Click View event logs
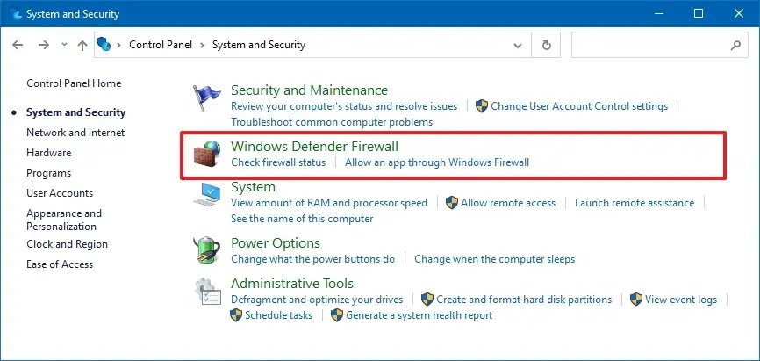 pyautogui.click(x=680, y=300)
